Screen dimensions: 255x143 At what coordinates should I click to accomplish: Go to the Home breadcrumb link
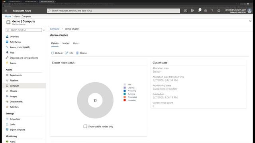tap(8, 16)
